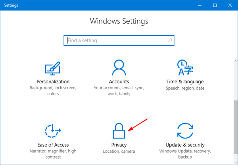238x165 pixels.
Task: Click the scrollbar down arrow
Action: pos(234,161)
